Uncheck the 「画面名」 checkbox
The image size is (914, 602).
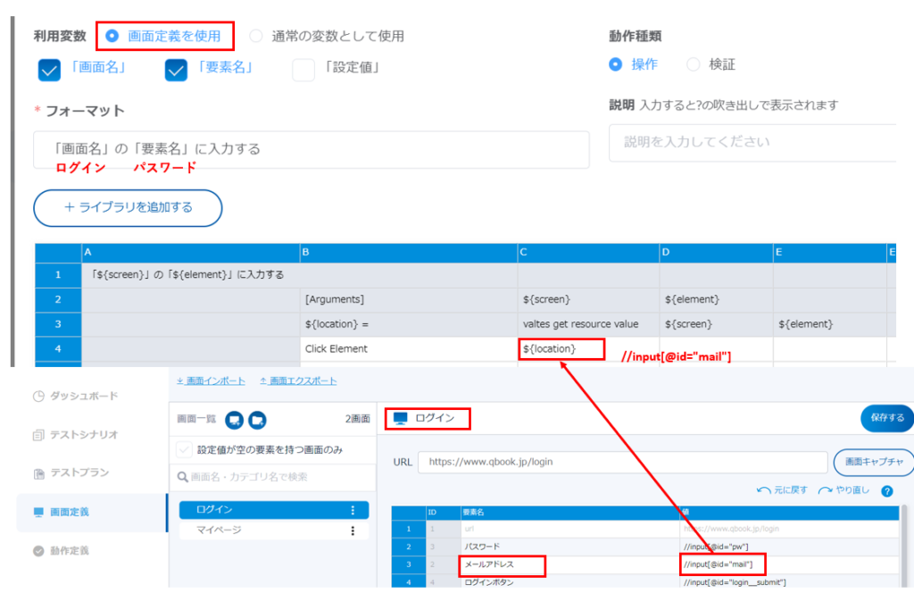[50, 70]
